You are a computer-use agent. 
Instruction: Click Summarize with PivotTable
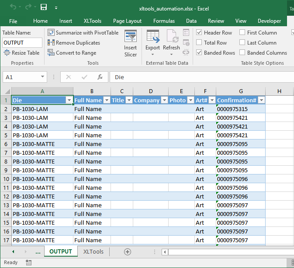point(83,33)
